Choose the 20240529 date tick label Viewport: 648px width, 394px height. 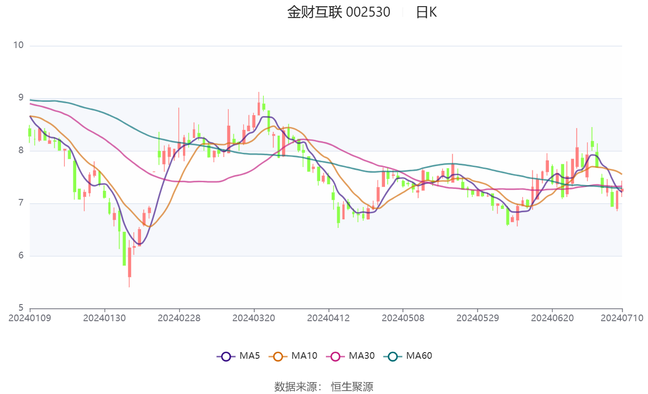477,318
